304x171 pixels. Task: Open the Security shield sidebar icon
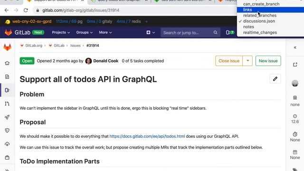click(7, 131)
